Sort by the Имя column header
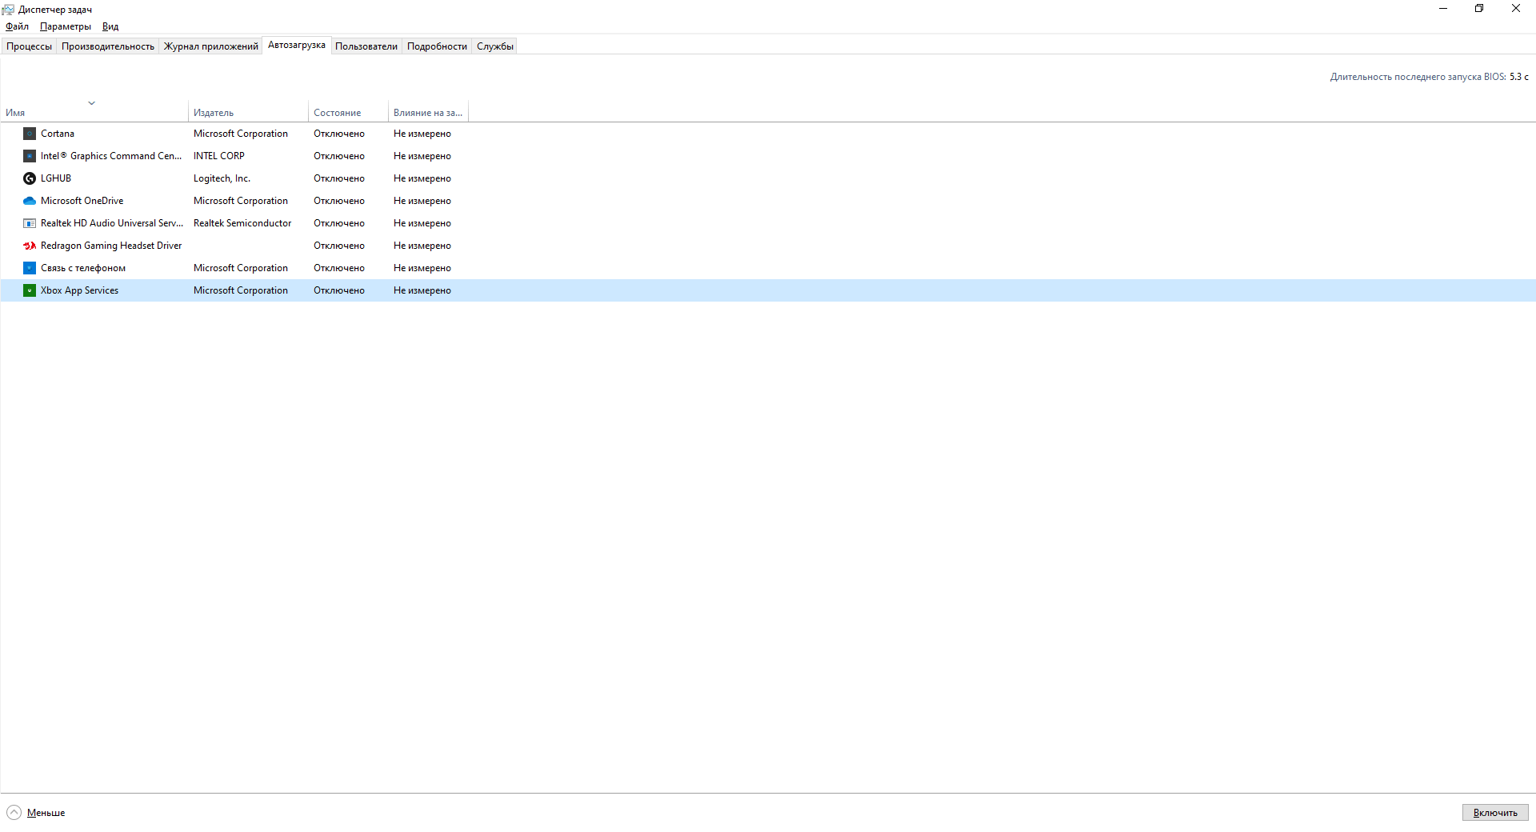Screen dimensions: 1536x832 click(94, 113)
